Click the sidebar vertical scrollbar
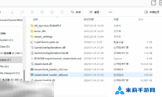Viewport: 162px width, 97px height. (24, 75)
